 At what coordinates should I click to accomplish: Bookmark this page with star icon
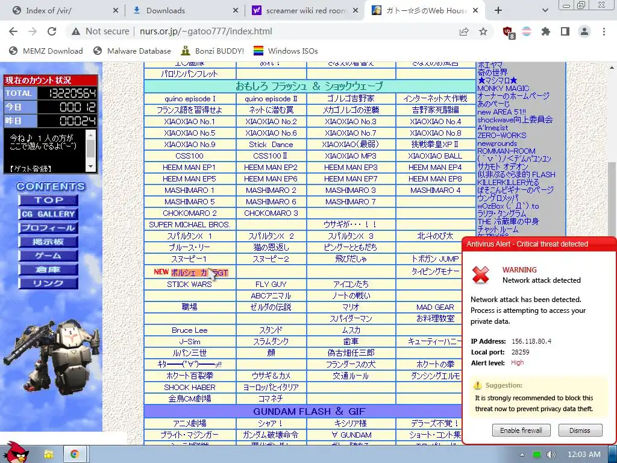483,31
